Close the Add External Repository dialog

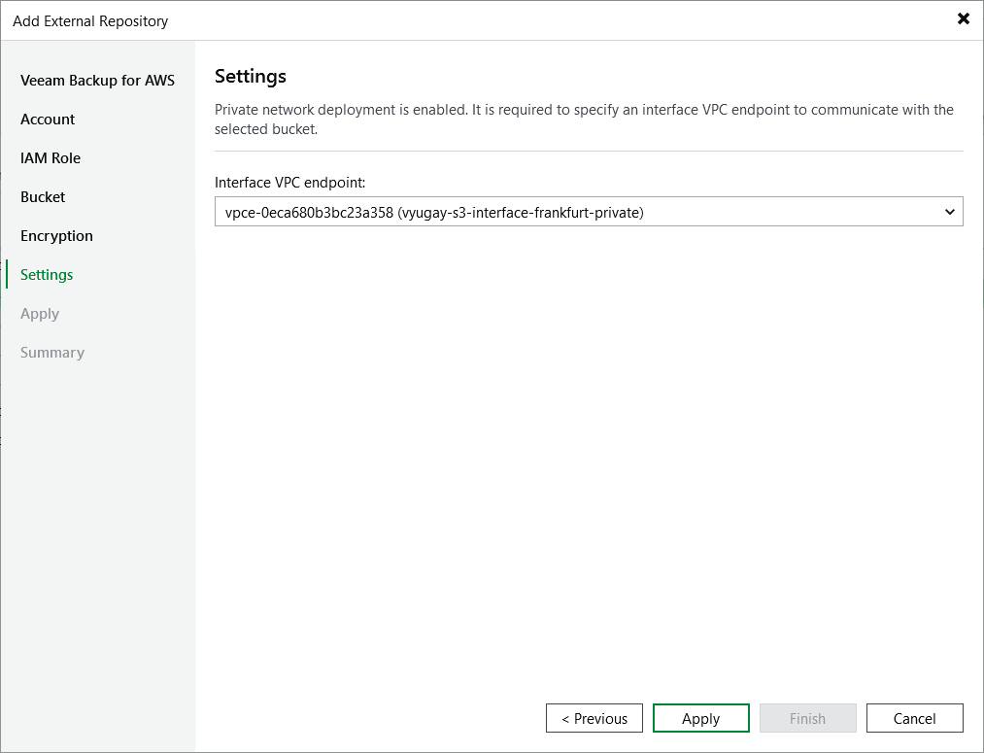pyautogui.click(x=963, y=18)
